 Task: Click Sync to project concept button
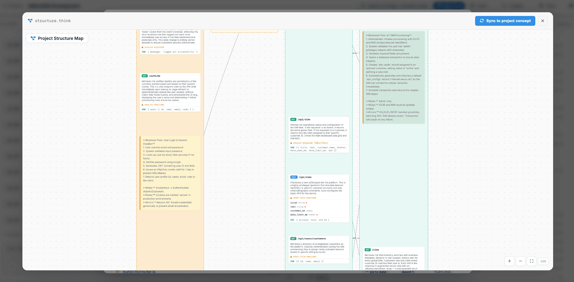[505, 21]
